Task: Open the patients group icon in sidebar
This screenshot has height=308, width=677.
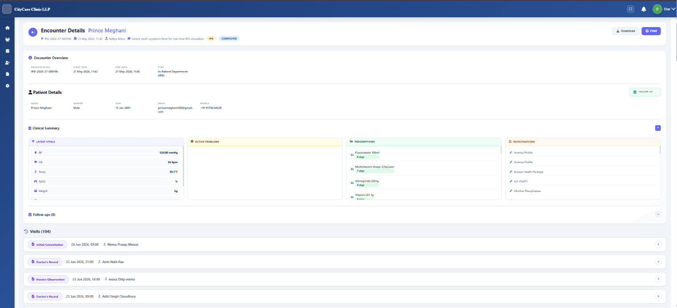Action: 7,40
